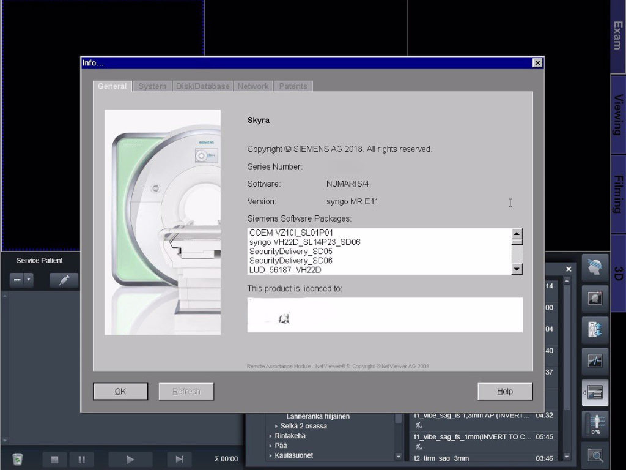Viewport: 626px width, 470px height.
Task: Open the dropdown arrow under Service Patient
Action: click(x=28, y=280)
